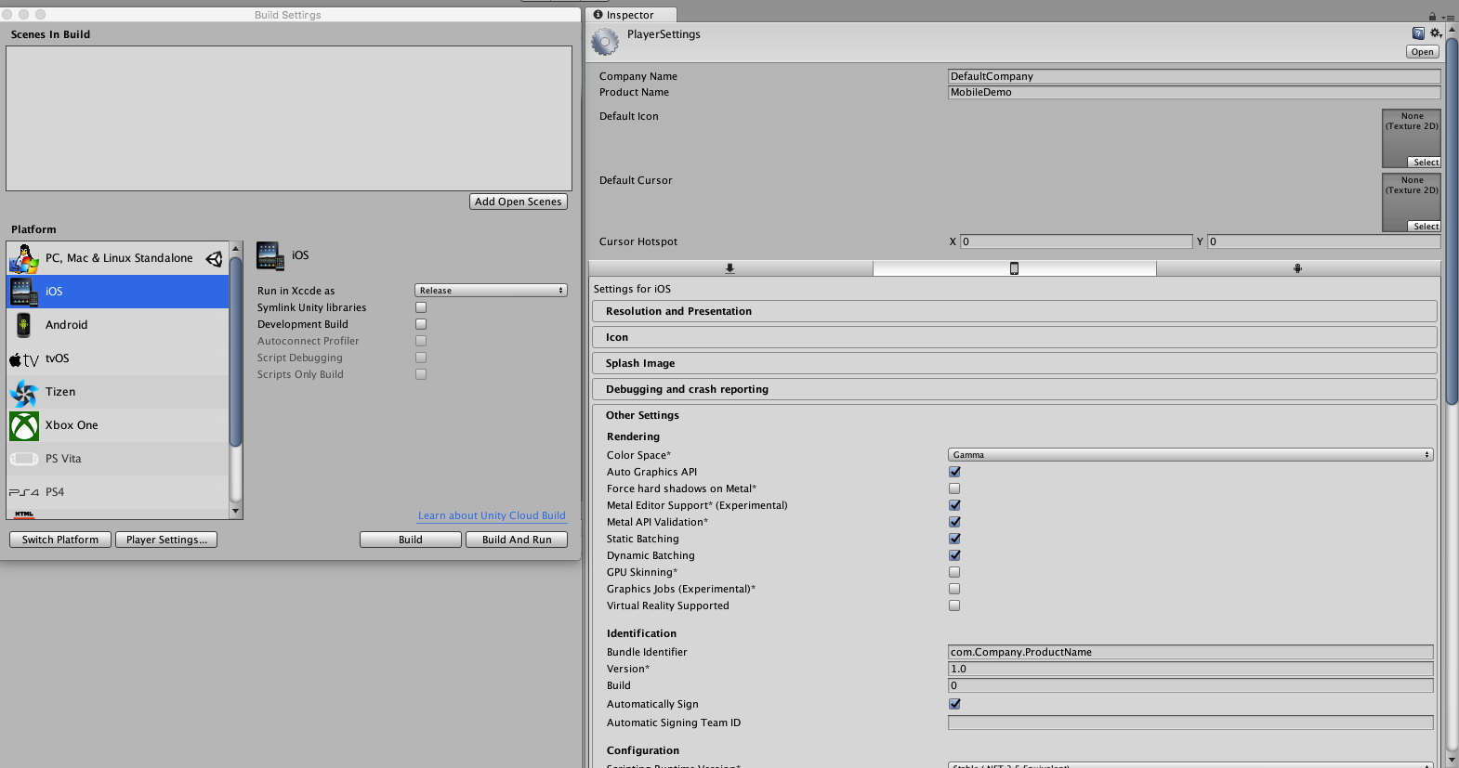Expand the Splash Image section

pos(1014,363)
